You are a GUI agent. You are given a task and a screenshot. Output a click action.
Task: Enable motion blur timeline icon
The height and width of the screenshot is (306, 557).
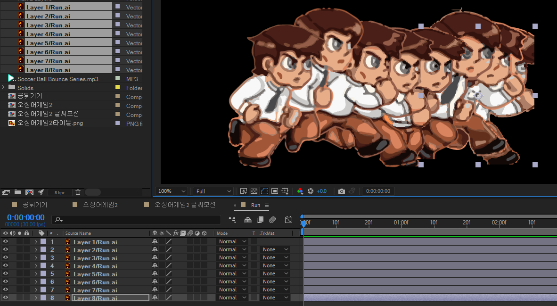[272, 220]
